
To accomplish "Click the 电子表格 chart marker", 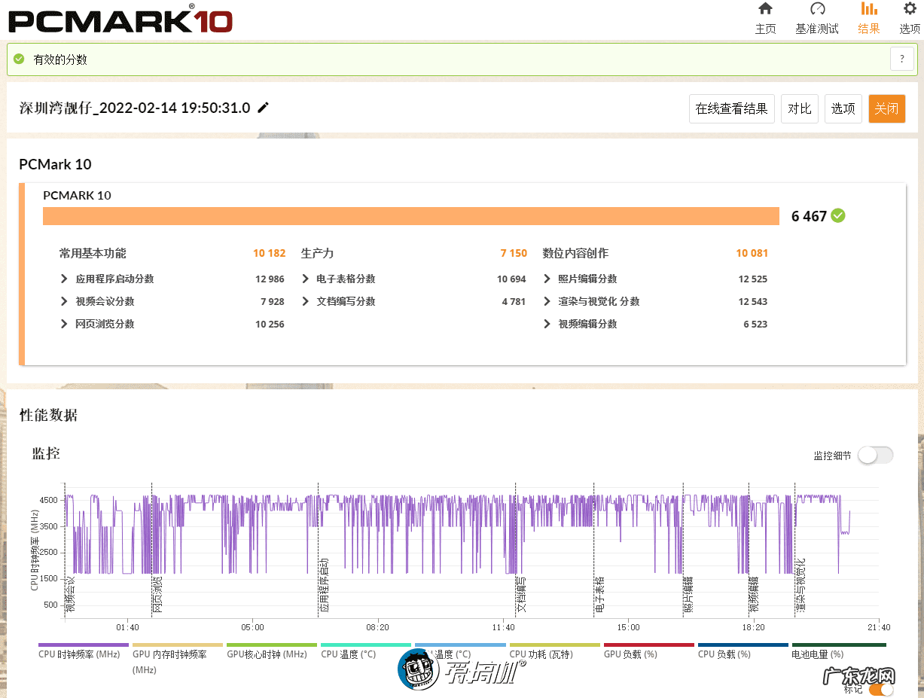I will tap(599, 595).
